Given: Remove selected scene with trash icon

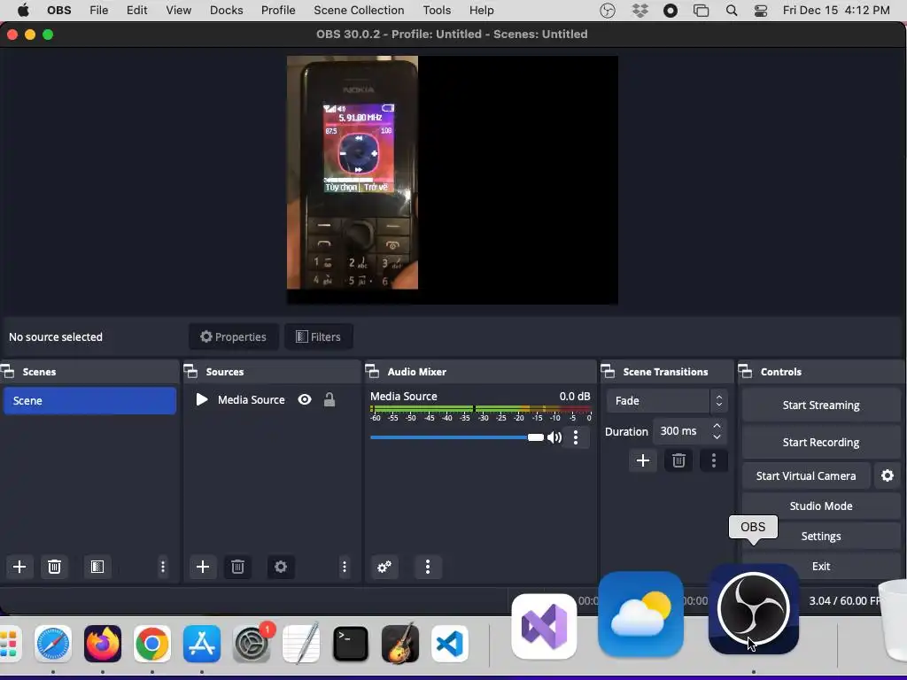Looking at the screenshot, I should coord(54,567).
